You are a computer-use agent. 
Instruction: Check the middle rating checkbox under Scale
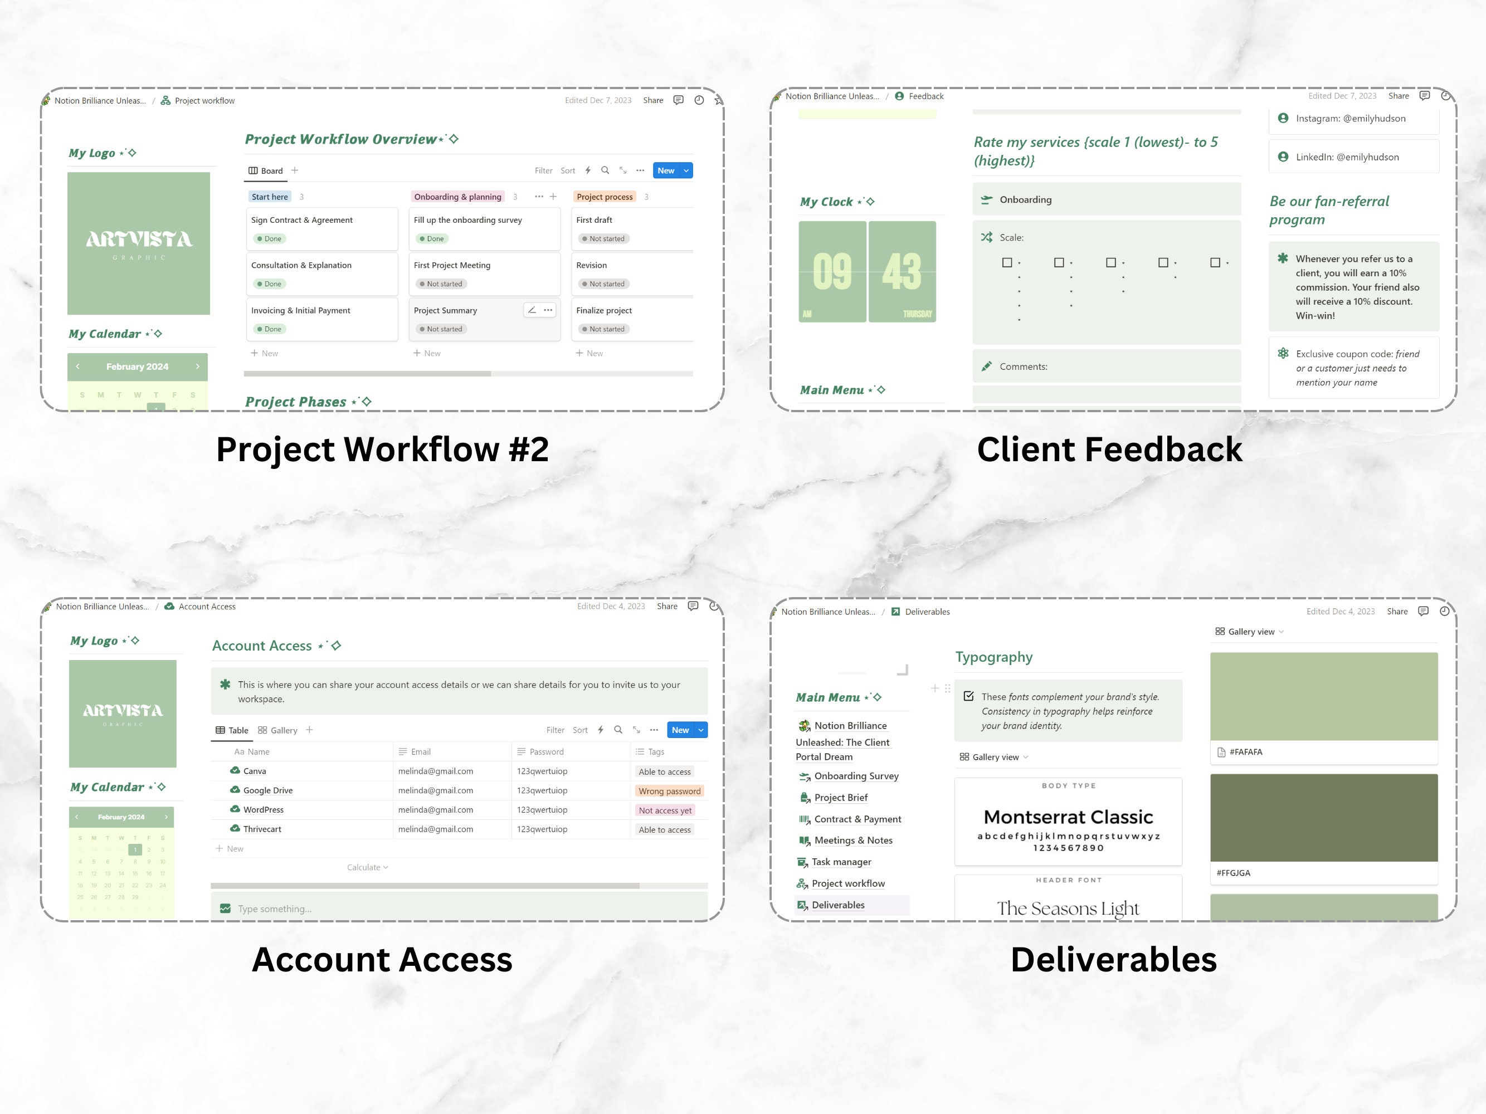point(1110,262)
